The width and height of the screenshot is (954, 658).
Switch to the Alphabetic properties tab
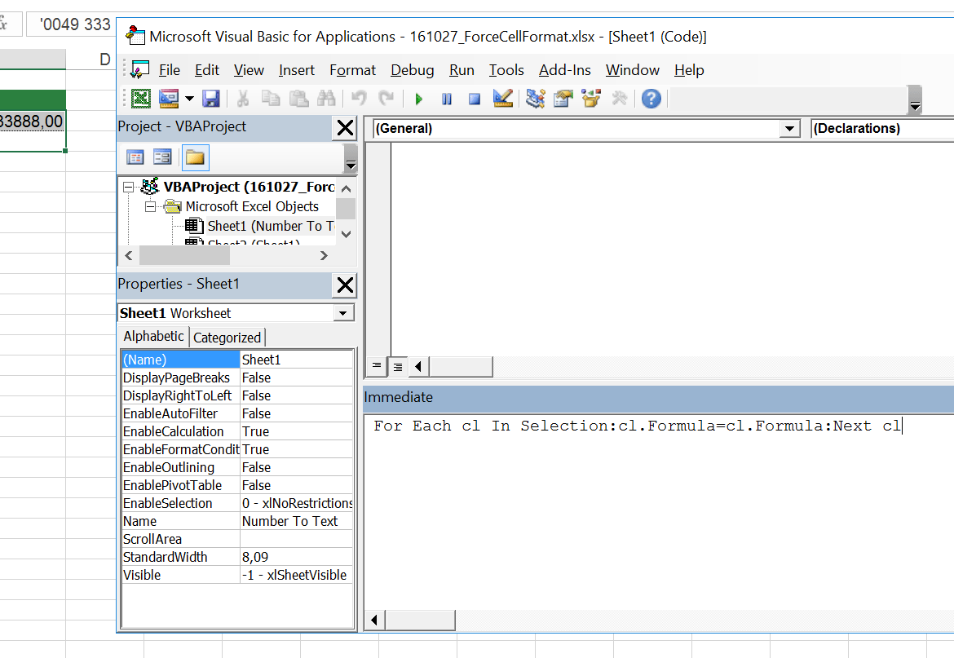(154, 336)
